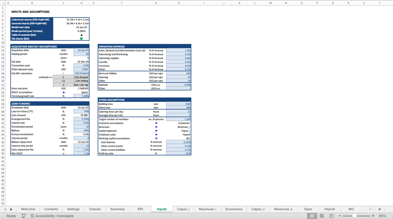Click the purple arrow beside Employee costs
This screenshot has height=219, width=393.
tap(156, 134)
